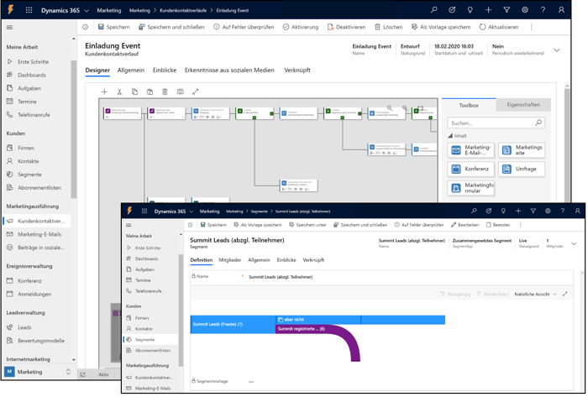Image resolution: width=588 pixels, height=397 pixels.
Task: Click fullscreen icon beside Natürliche Ansicht
Action: click(564, 294)
